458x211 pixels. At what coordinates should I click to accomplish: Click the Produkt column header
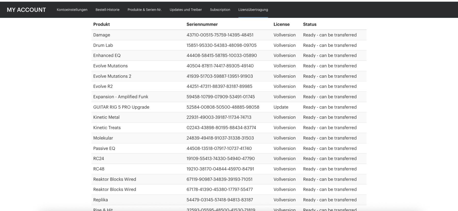click(102, 24)
